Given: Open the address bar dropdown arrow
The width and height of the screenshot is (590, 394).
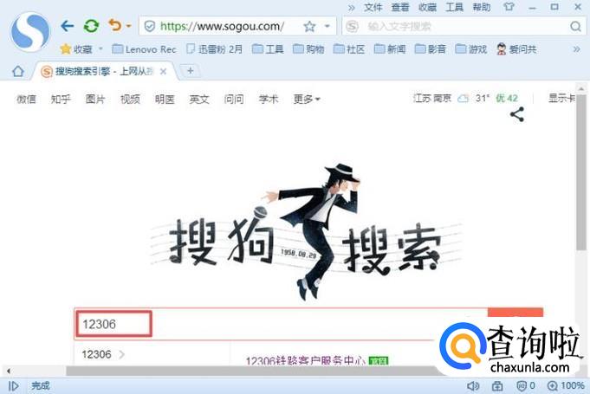Looking at the screenshot, I should click(327, 26).
